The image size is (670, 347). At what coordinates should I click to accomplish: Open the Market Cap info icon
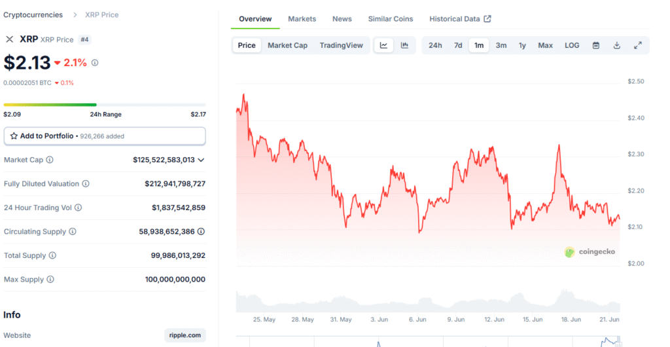(x=50, y=160)
